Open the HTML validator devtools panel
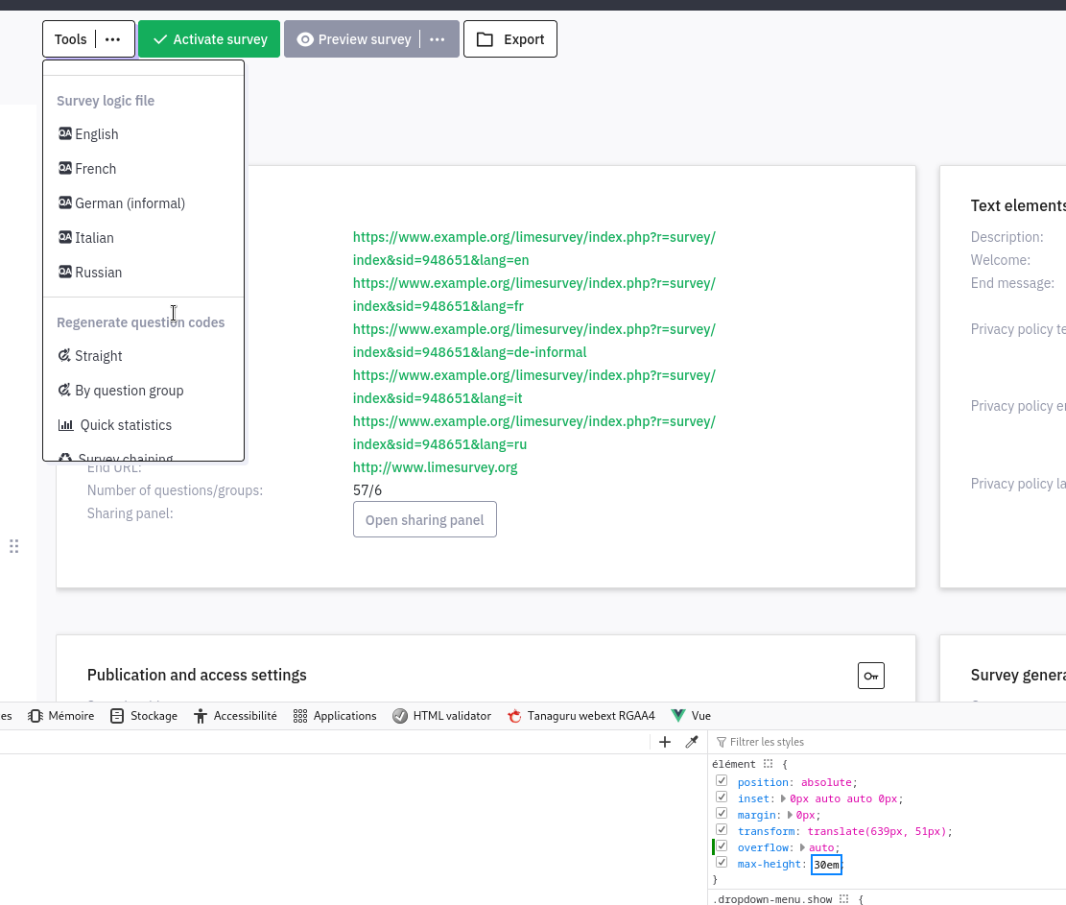Screen dimensions: 1066x905 [x=441, y=716]
